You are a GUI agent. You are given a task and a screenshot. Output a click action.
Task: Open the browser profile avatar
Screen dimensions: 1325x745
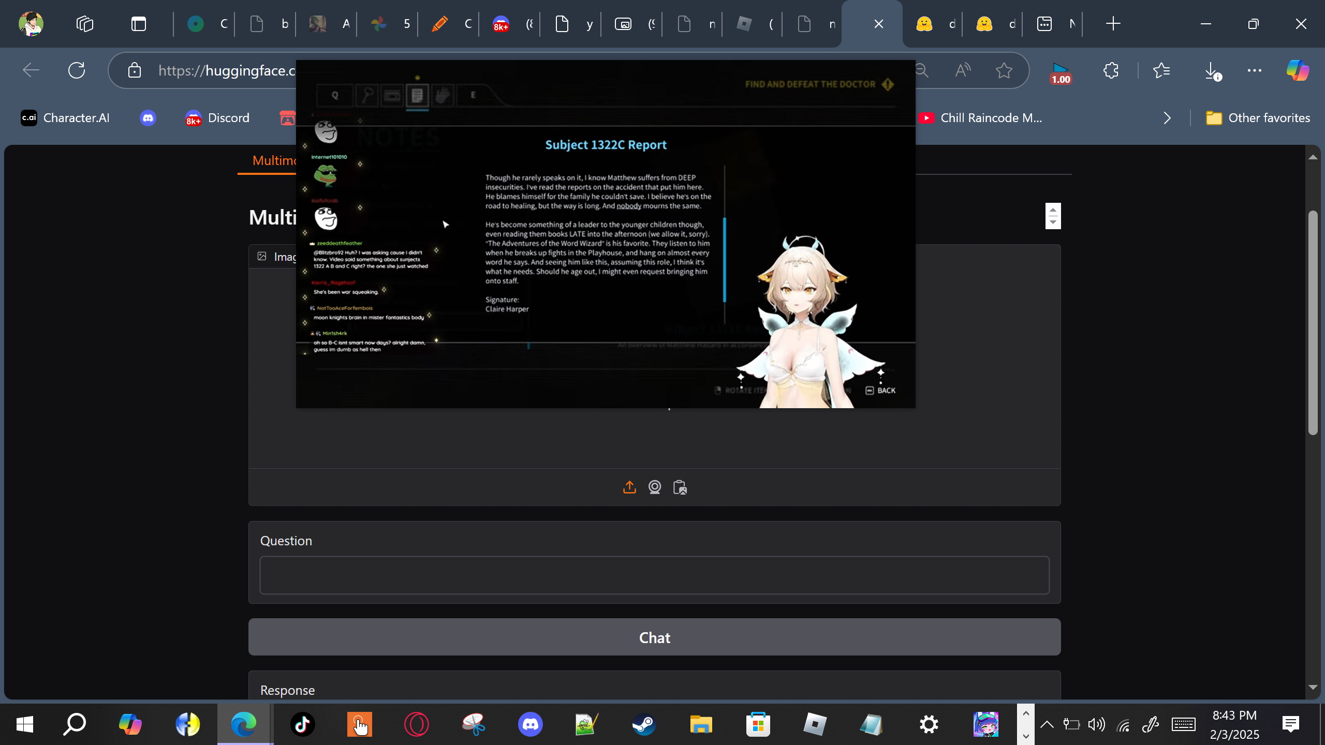coord(31,24)
